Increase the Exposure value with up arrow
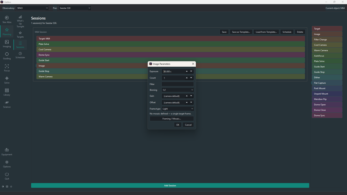Image resolution: width=347 pixels, height=195 pixels. tap(187, 71)
